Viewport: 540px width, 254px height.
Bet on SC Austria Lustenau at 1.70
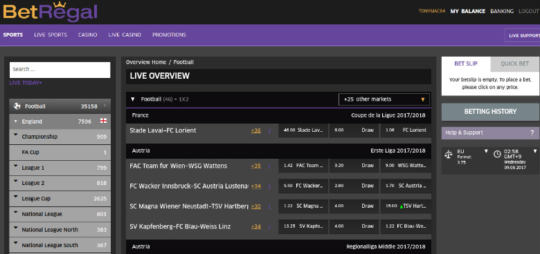tap(406, 186)
